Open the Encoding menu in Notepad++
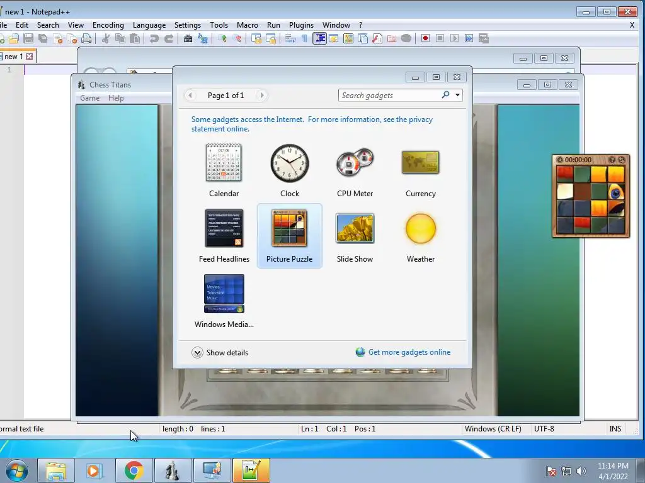Image resolution: width=645 pixels, height=483 pixels. [108, 25]
